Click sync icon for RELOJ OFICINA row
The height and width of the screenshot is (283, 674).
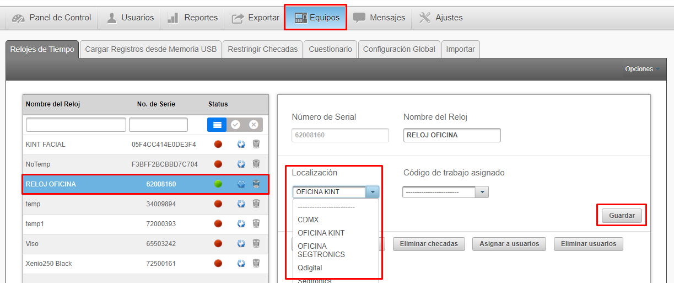pos(241,184)
